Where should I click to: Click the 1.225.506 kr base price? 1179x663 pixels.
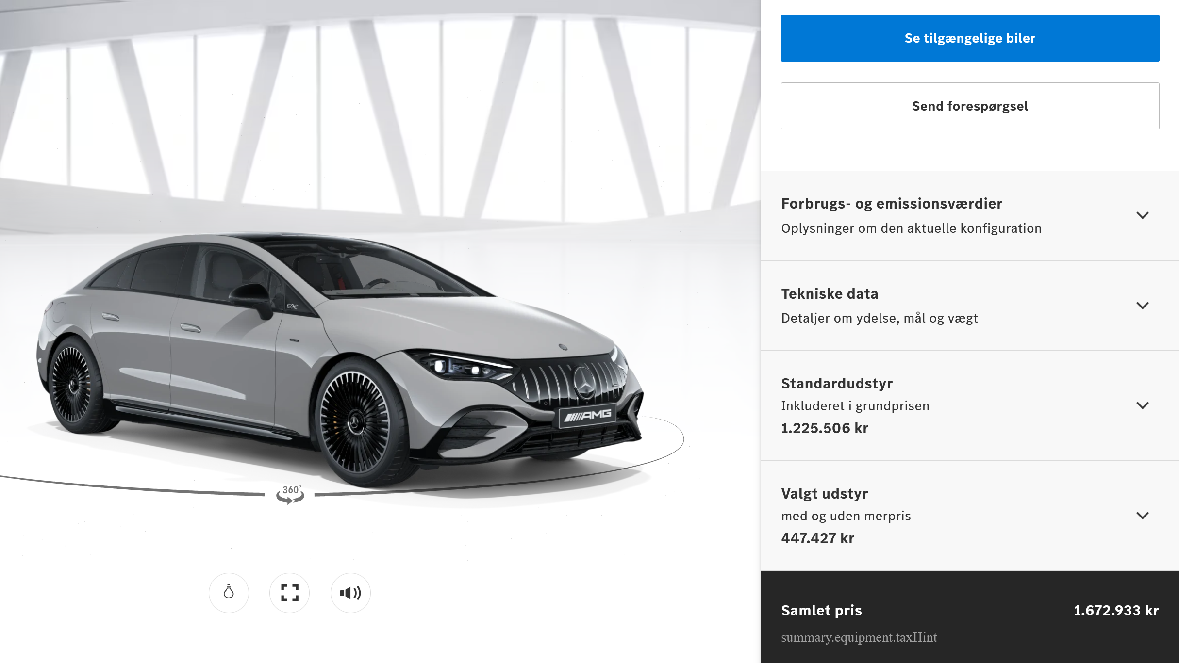click(x=824, y=428)
